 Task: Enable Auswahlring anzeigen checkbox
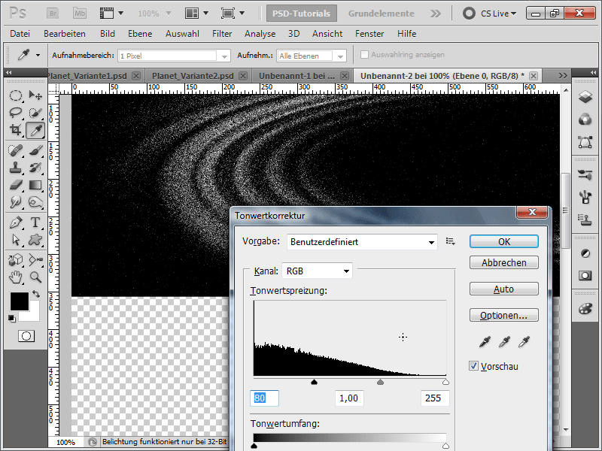364,54
